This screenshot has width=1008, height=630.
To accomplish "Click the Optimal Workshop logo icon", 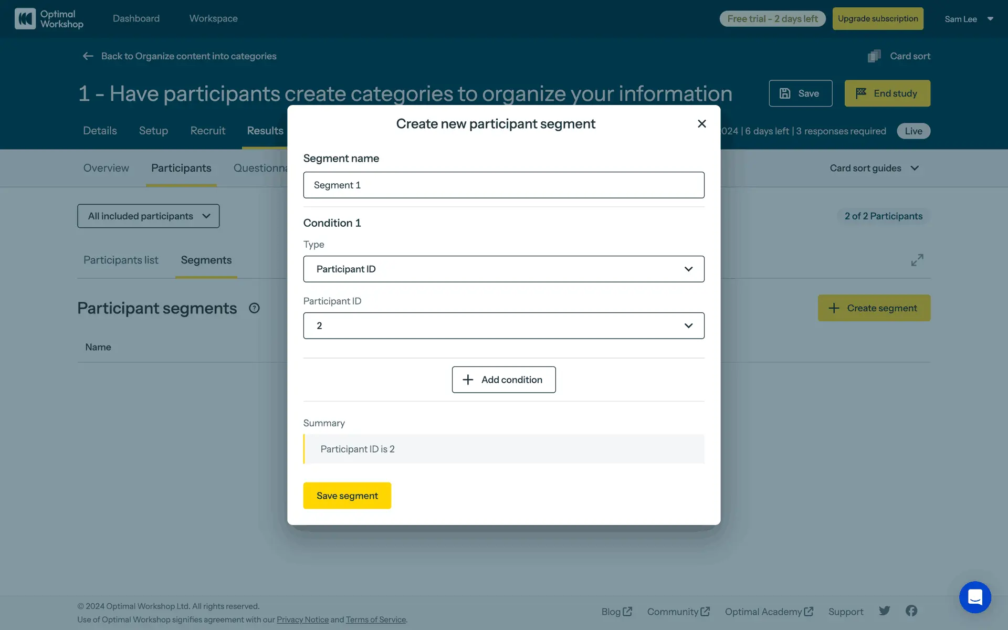I will (25, 19).
